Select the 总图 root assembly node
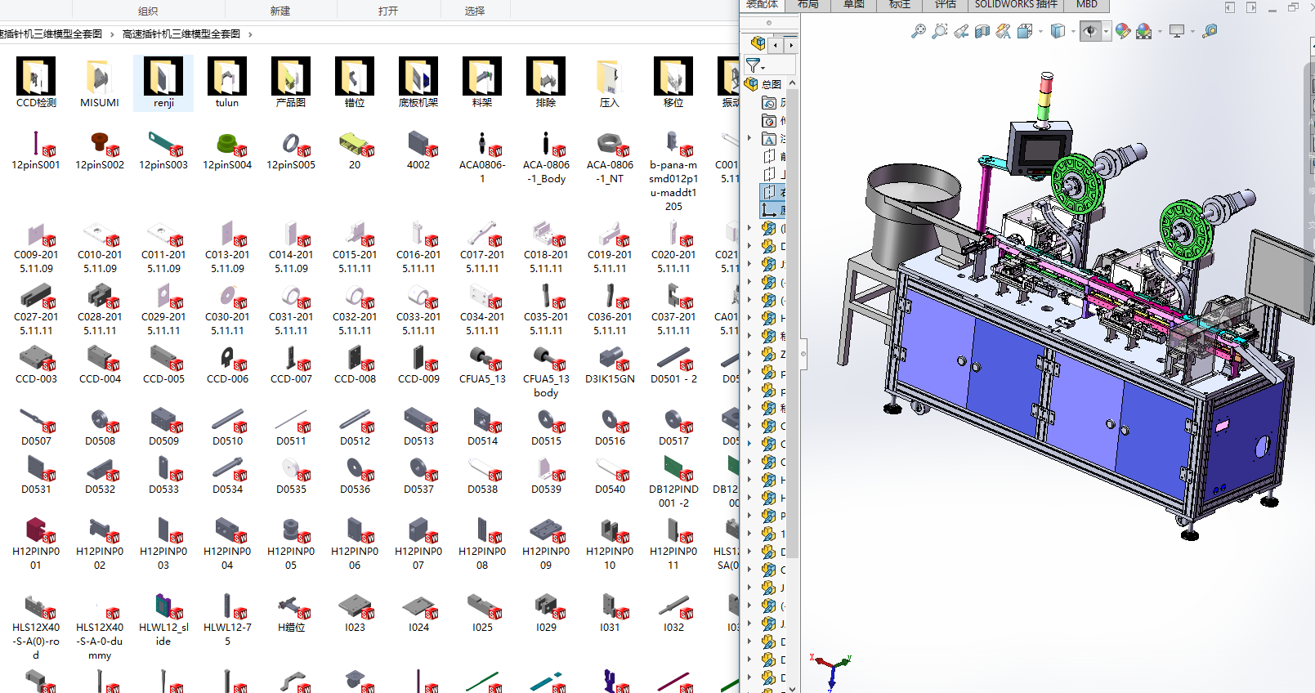Screen dimensions: 1315x693 (771, 84)
